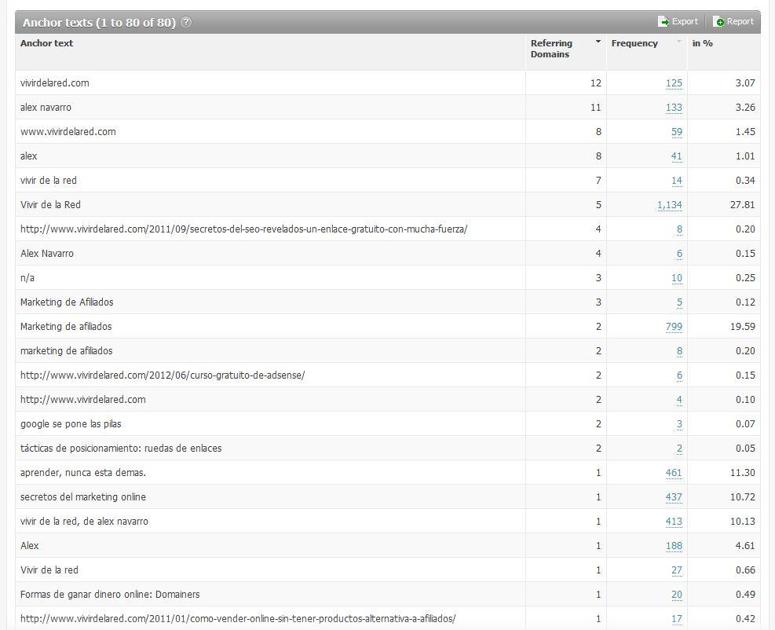Click the Frequency column header label
This screenshot has width=775, height=630.
634,43
